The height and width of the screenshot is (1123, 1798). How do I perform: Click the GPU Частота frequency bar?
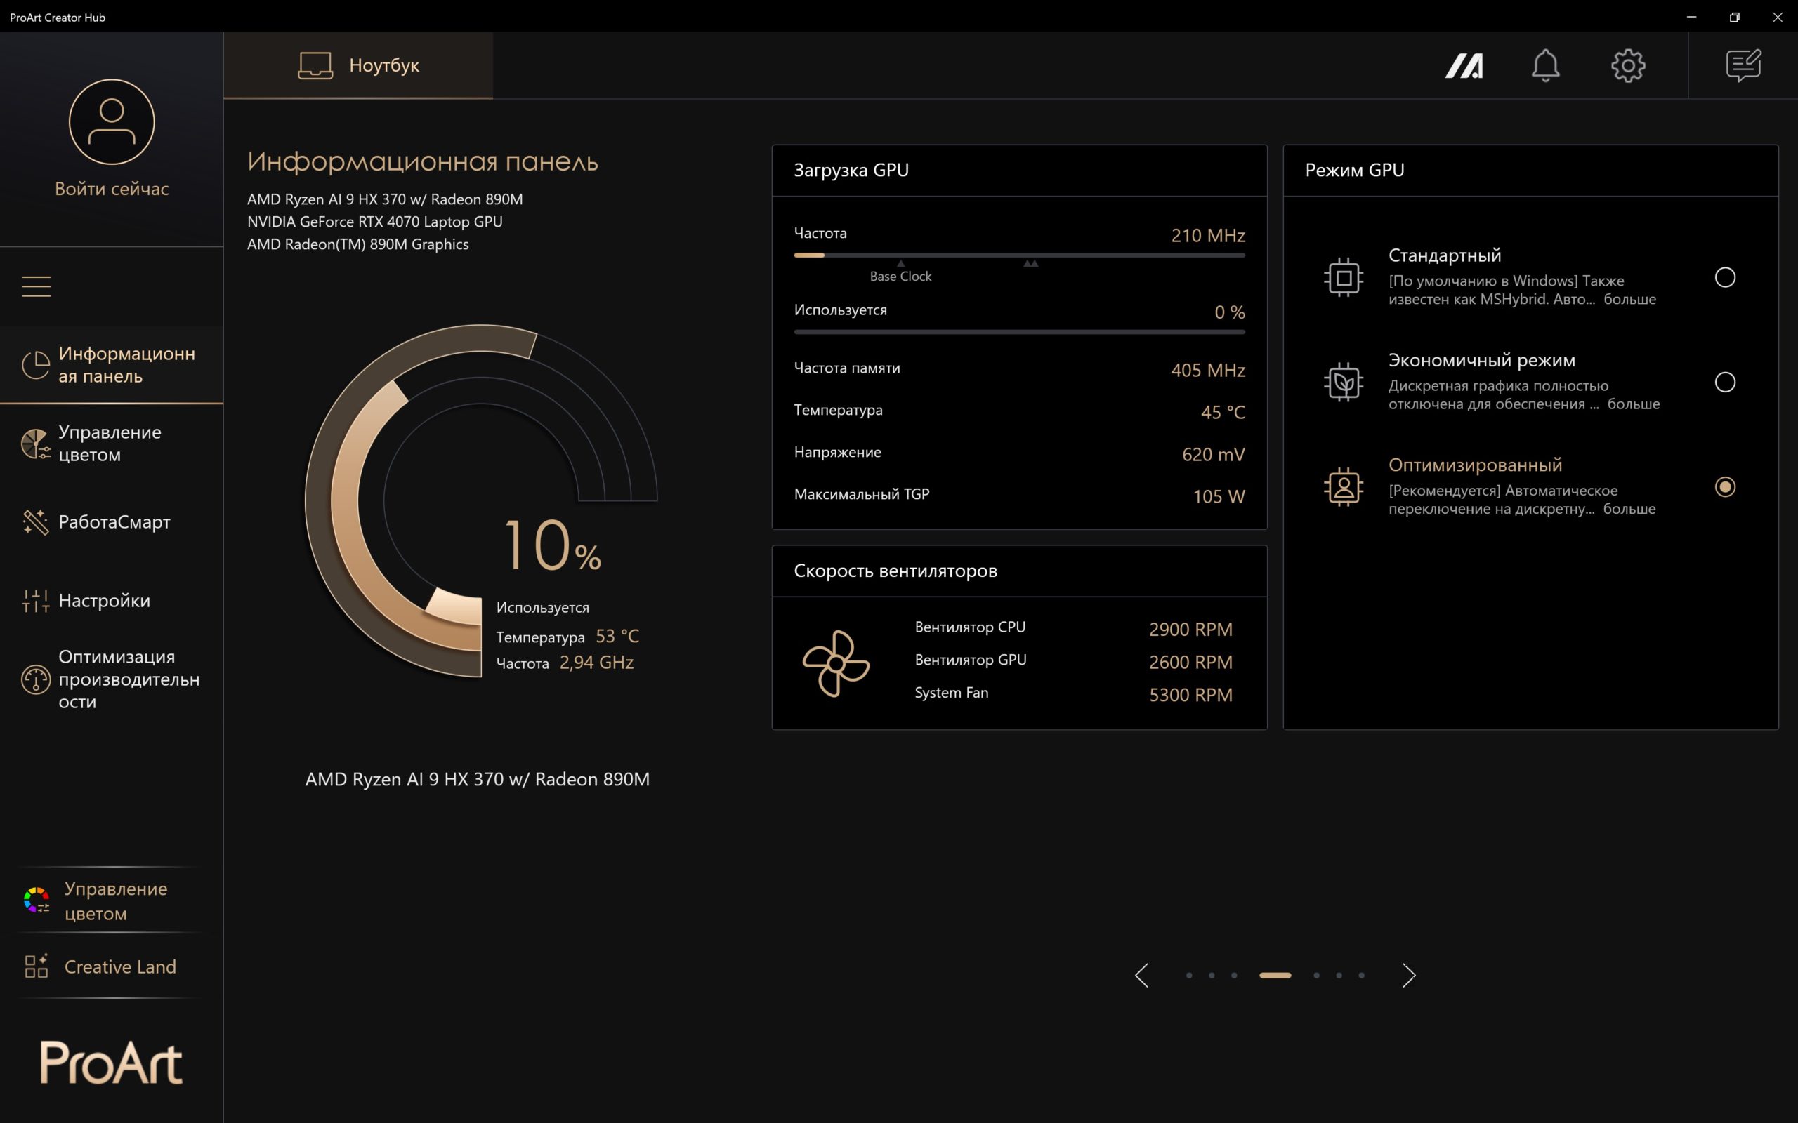pyautogui.click(x=1019, y=255)
